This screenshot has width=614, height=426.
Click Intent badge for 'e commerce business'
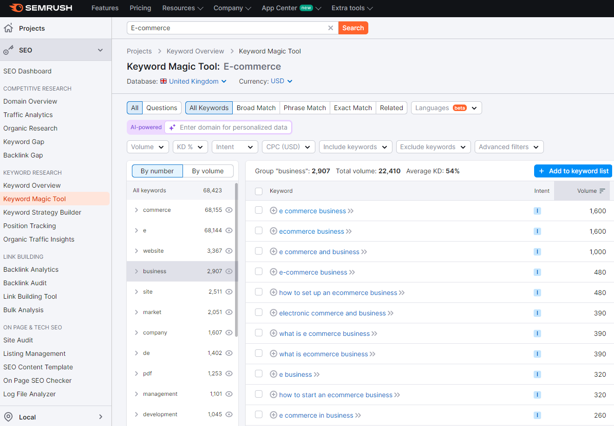pyautogui.click(x=537, y=211)
